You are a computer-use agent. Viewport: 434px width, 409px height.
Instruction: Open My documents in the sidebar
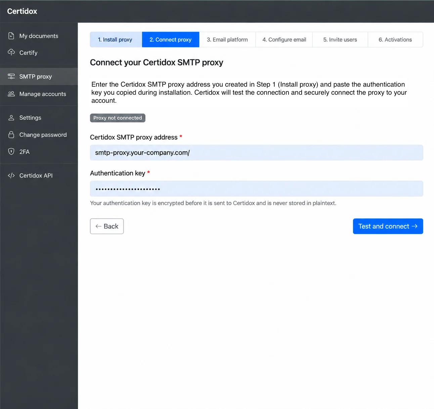tap(39, 36)
